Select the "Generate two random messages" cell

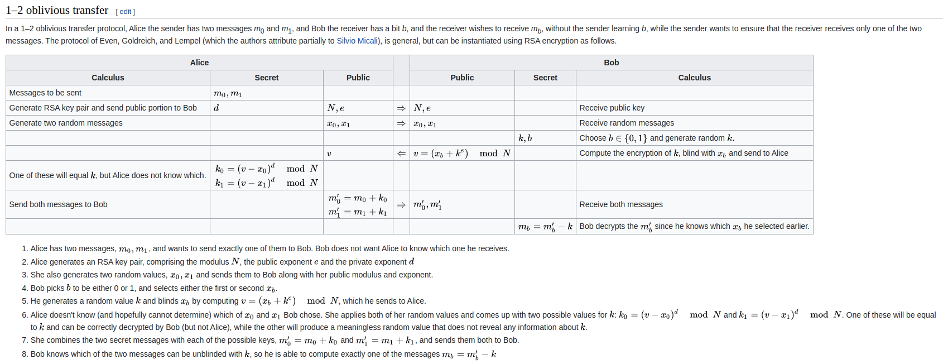point(66,123)
